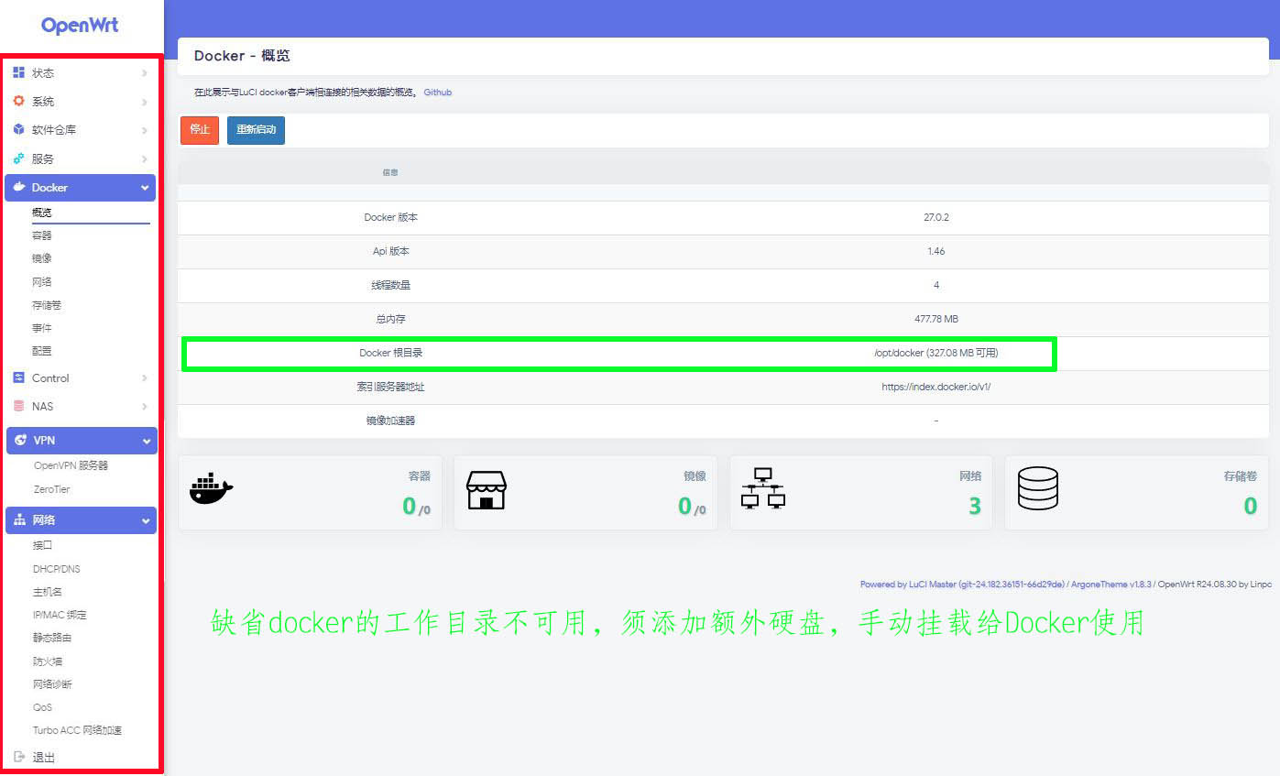Viewport: 1280px width, 776px height.
Task: Click the images shop card icon
Action: pyautogui.click(x=487, y=490)
